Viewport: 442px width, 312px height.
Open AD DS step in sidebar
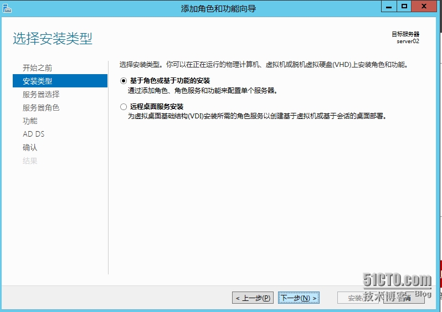pyautogui.click(x=34, y=134)
